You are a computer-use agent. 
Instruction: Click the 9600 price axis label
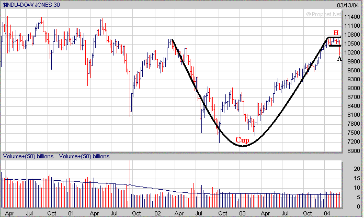[354, 70]
